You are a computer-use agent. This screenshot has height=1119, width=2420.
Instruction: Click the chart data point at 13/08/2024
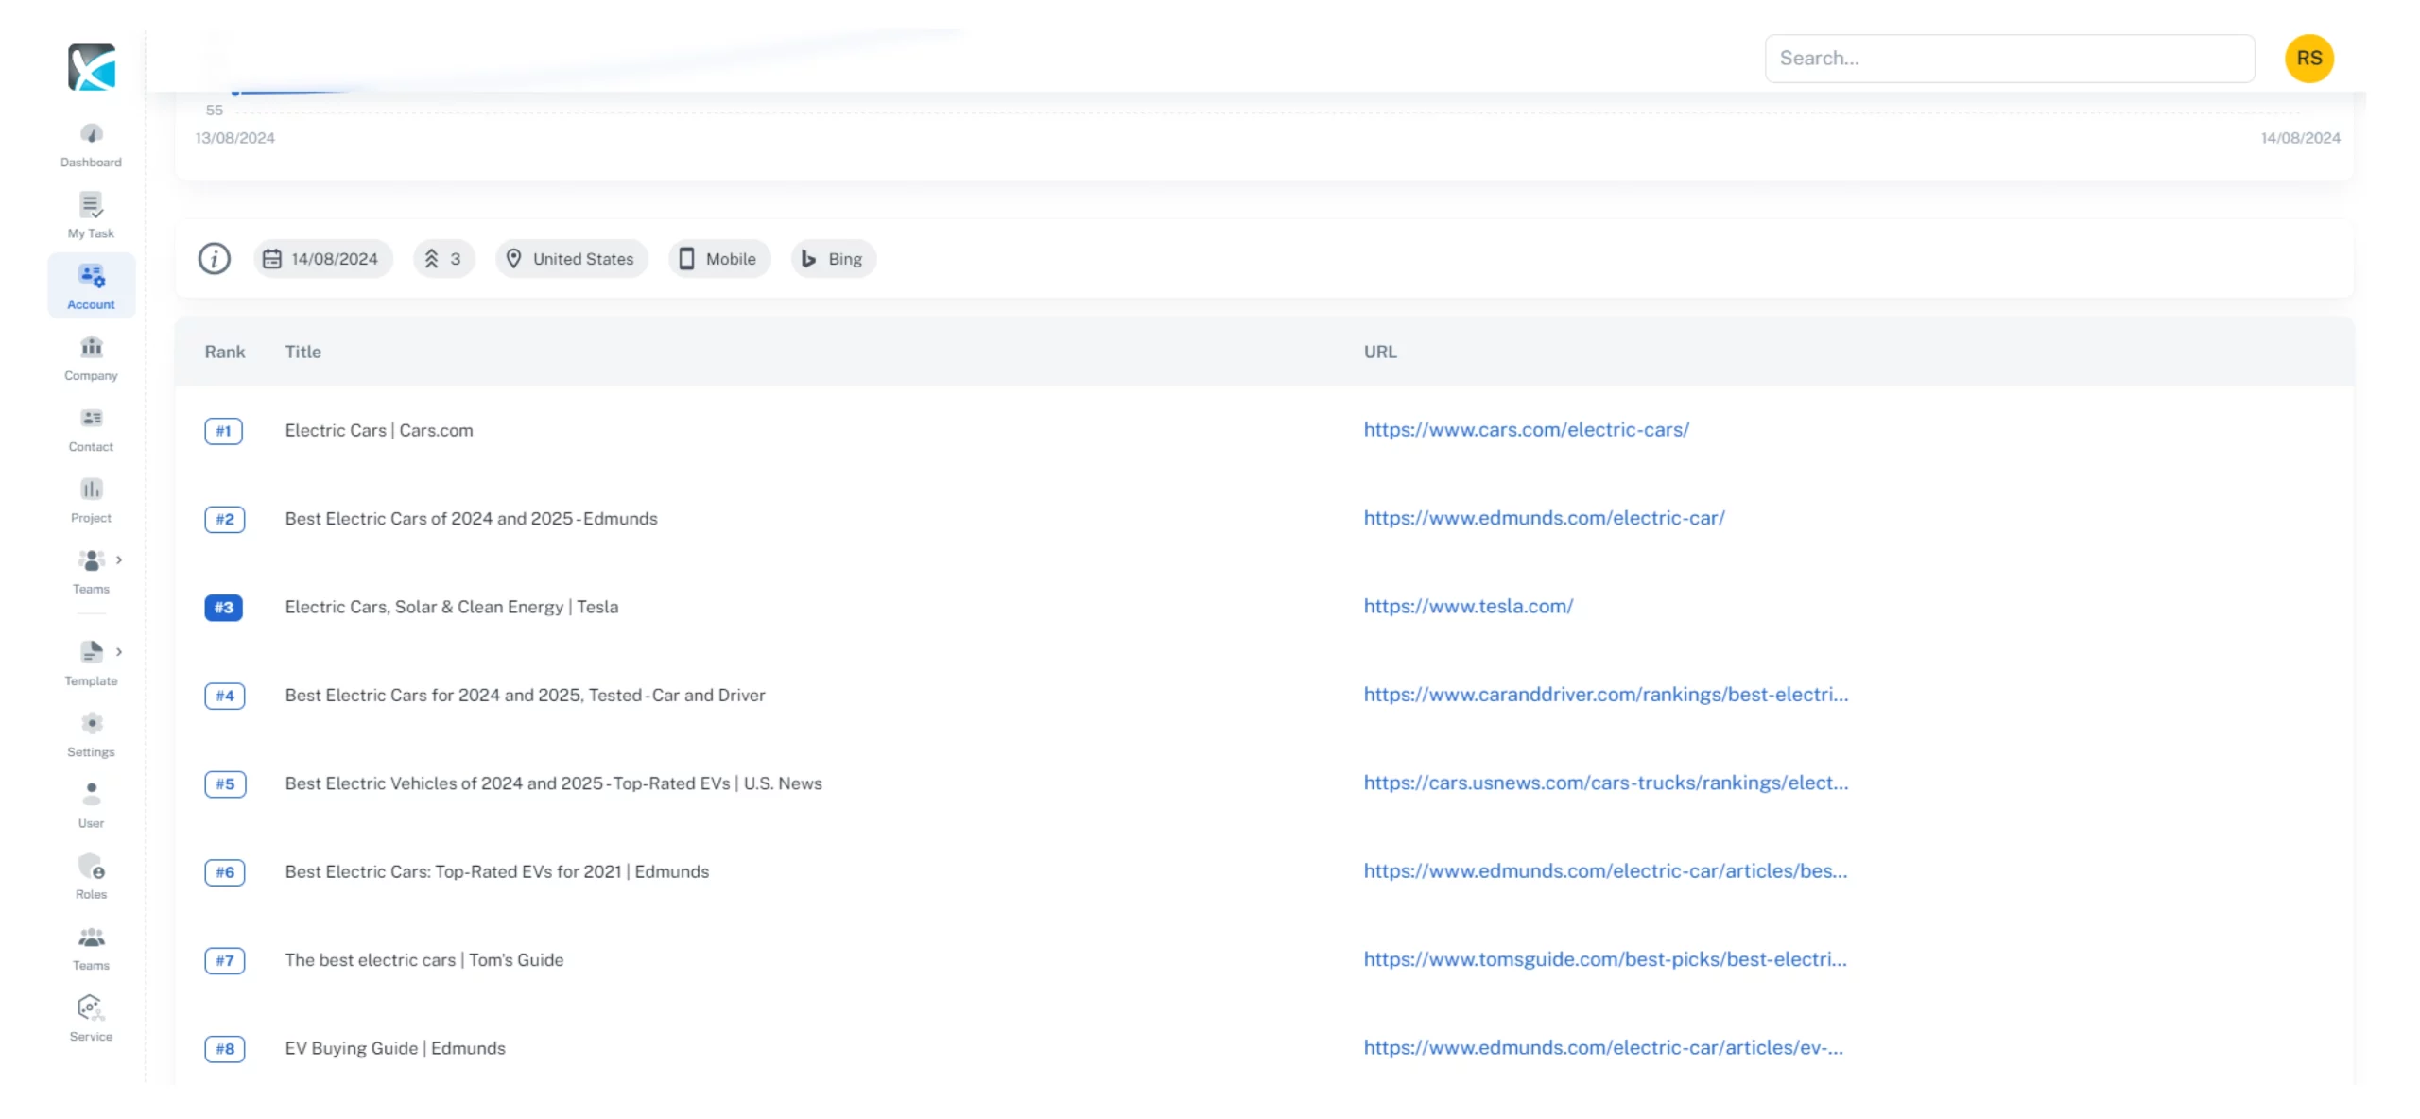(234, 93)
